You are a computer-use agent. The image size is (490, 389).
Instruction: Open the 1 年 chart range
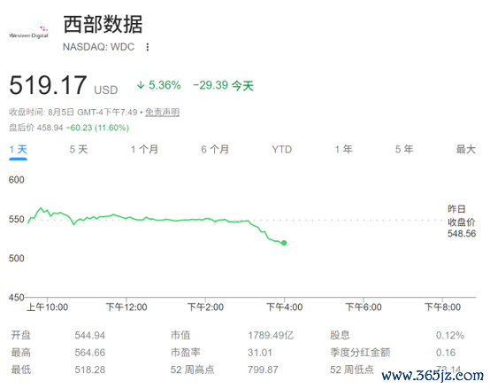pyautogui.click(x=344, y=150)
